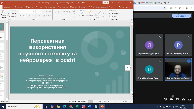Open the Comments (Примітки) pane
Screen dimensions: 194x109
point(82,102)
